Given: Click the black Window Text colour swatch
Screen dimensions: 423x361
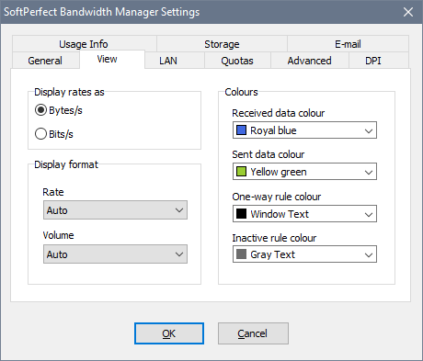Looking at the screenshot, I should [x=241, y=214].
